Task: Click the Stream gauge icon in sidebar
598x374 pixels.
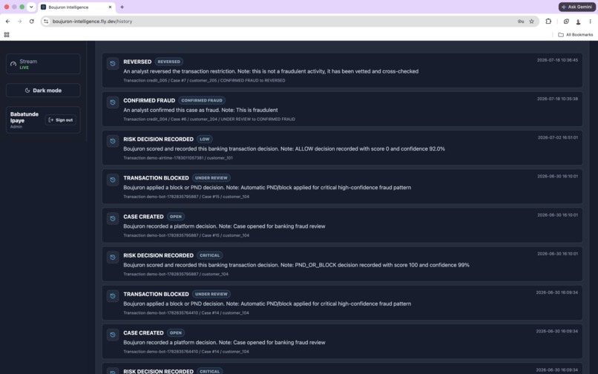Action: (x=13, y=64)
